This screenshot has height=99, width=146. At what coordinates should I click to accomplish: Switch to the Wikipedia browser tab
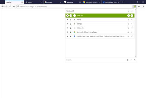click(72, 2)
